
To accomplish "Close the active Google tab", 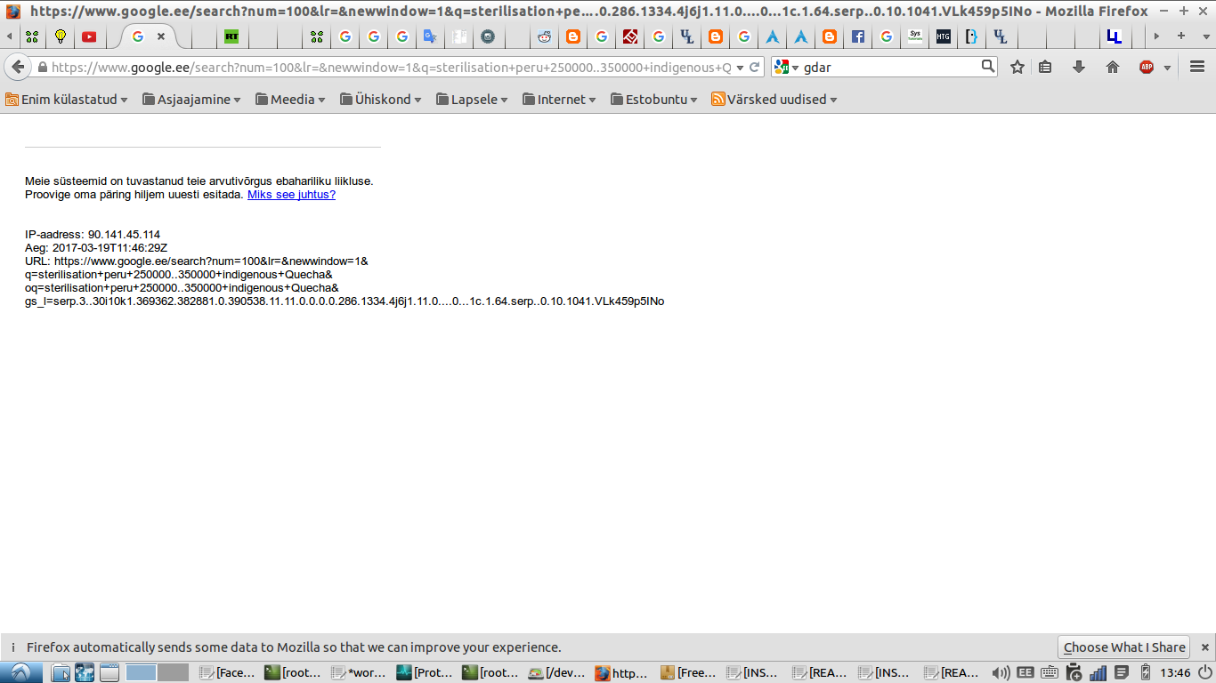I will coord(161,36).
